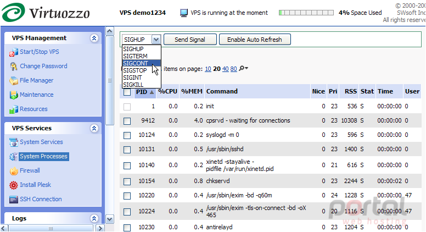Click the File Manager folder icon
Image resolution: width=426 pixels, height=232 pixels.
[x=13, y=80]
